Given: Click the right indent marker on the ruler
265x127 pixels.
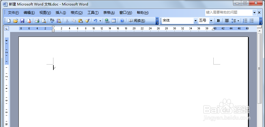Looking at the screenshot, I should click(x=213, y=29).
